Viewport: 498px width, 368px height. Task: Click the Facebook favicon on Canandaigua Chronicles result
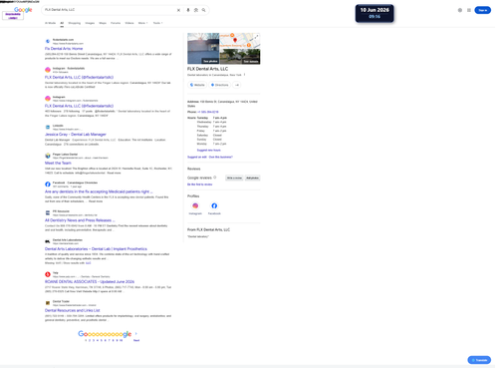tap(48, 184)
